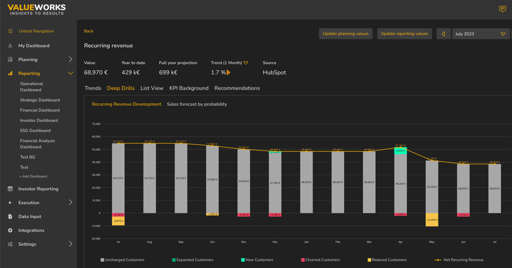
Task: Click Update planning values button
Action: 345,34
